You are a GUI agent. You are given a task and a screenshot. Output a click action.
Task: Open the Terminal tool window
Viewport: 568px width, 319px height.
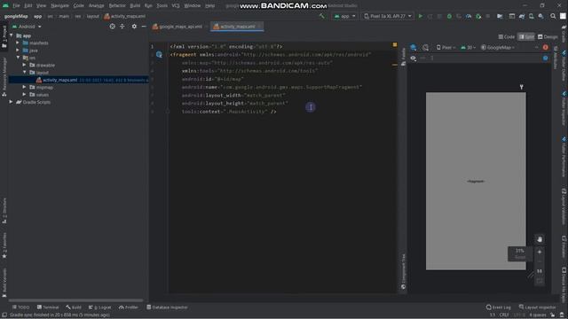point(47,307)
